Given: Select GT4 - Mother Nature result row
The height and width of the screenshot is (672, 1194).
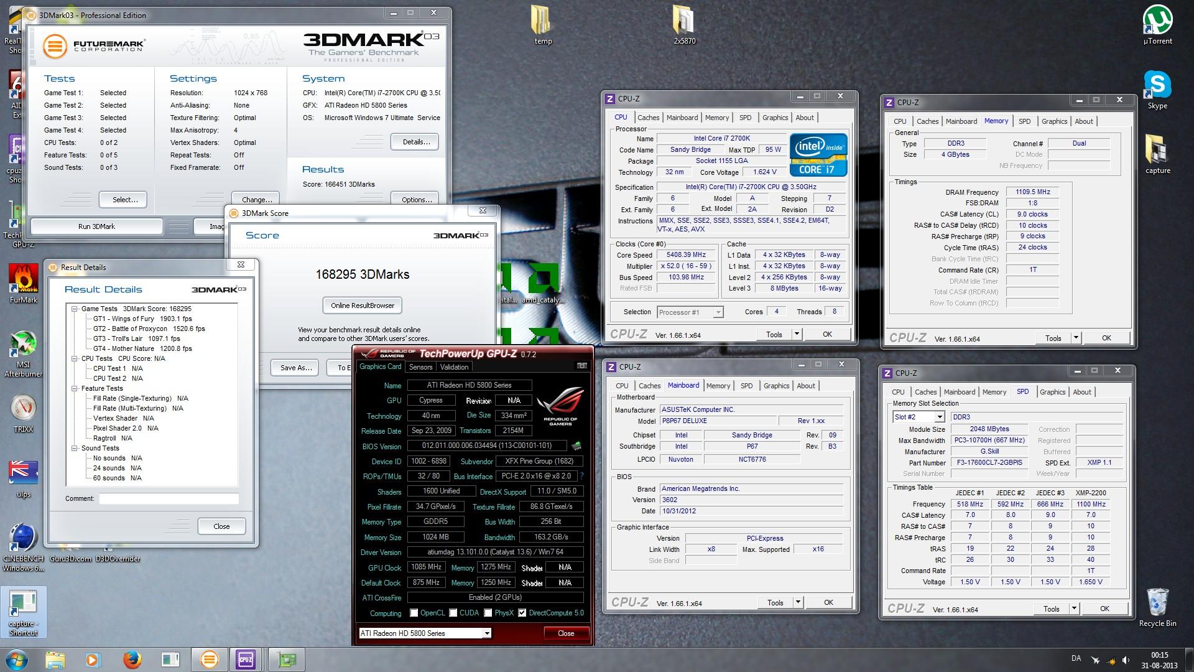Looking at the screenshot, I should (142, 348).
